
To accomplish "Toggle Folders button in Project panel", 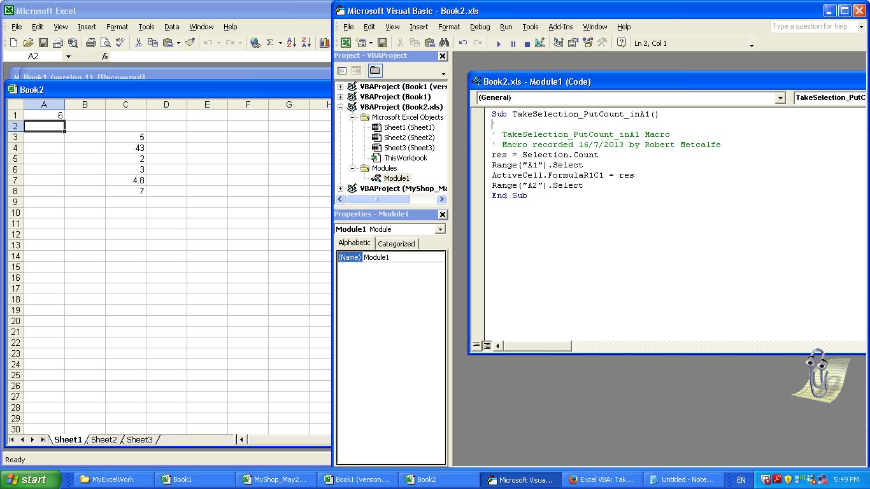I will point(374,71).
